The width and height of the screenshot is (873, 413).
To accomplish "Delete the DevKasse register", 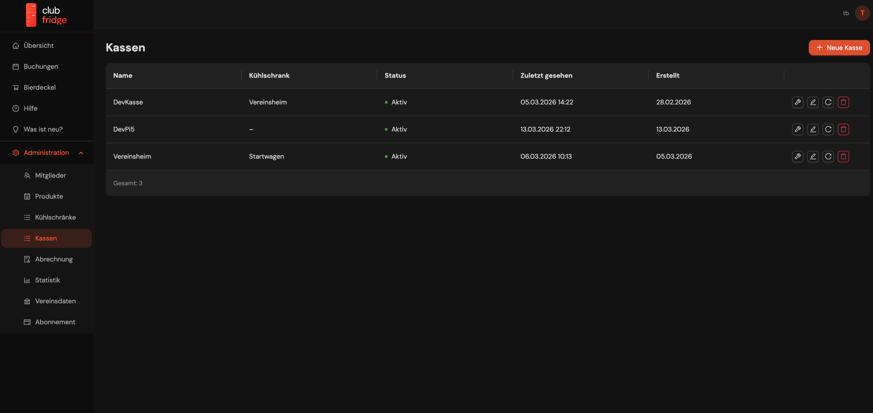I will pos(843,102).
